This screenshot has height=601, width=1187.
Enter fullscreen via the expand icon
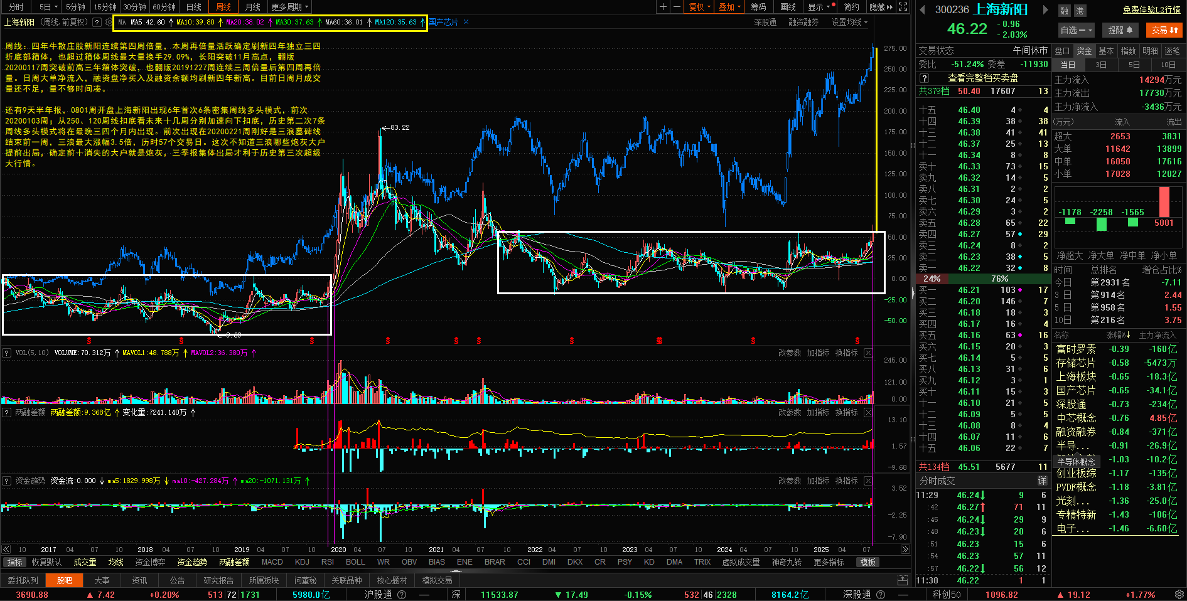[x=903, y=7]
